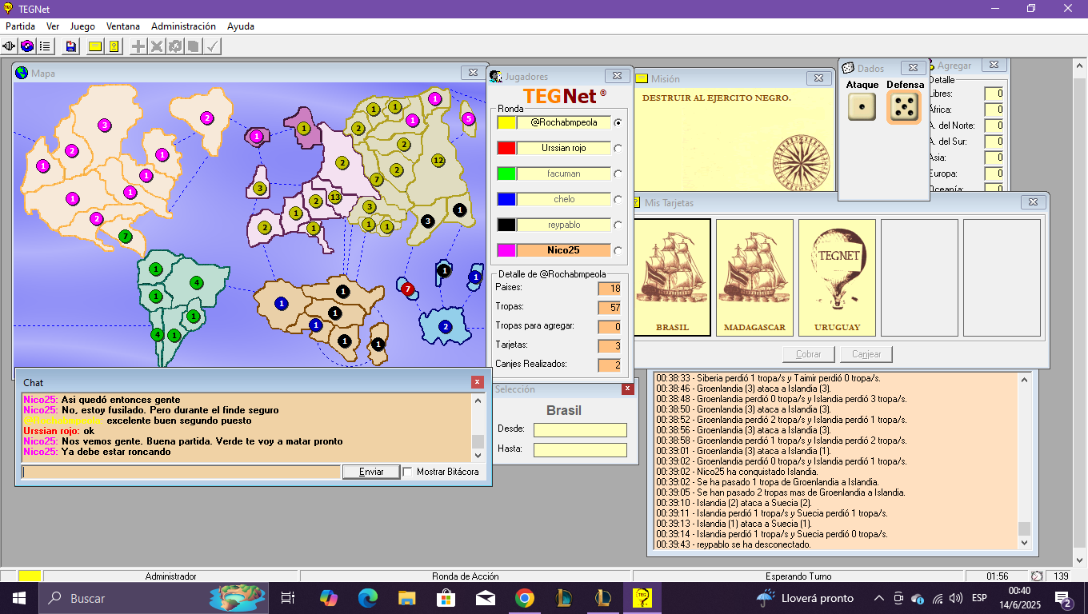Click the magenta swatch beside Nico25
The image size is (1088, 614).
(506, 251)
